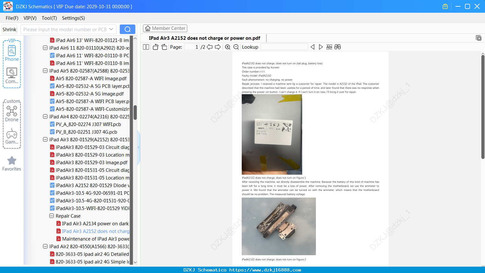The height and width of the screenshot is (273, 485).
Task: Collapse iPad Air2 820-4550 node
Action: point(45,247)
